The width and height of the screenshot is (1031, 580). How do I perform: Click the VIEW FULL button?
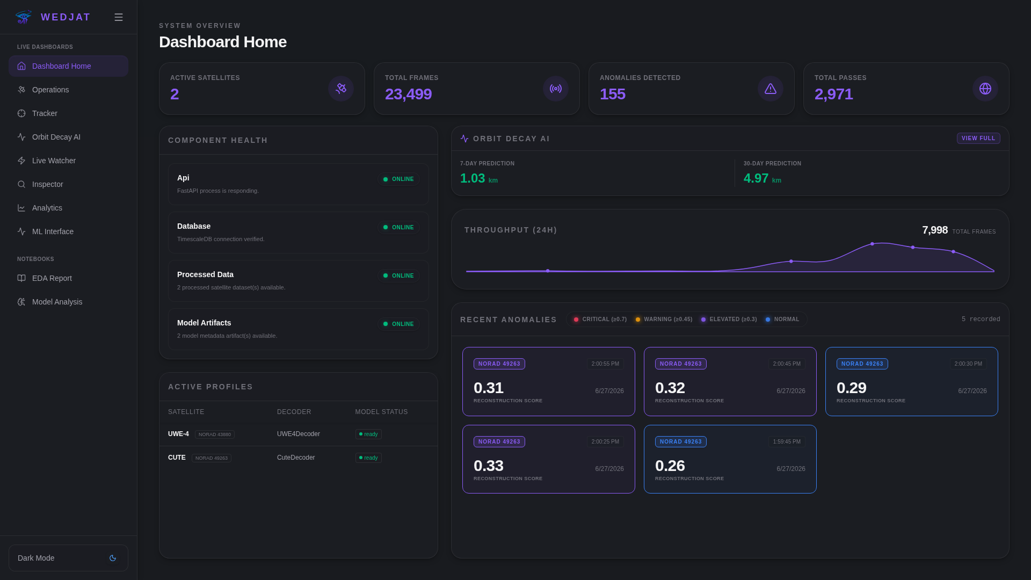(978, 139)
